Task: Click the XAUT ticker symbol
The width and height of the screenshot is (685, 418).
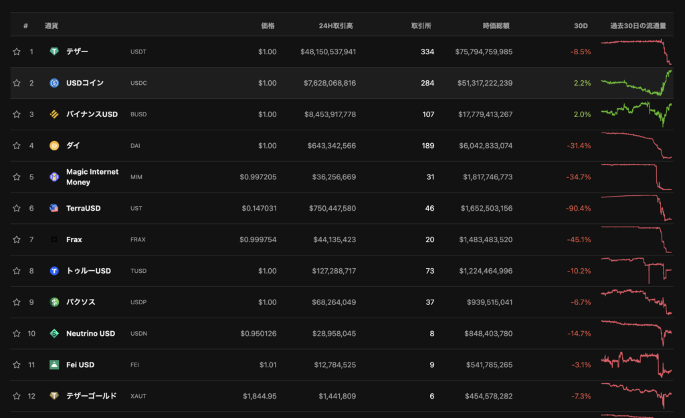Action: click(138, 396)
